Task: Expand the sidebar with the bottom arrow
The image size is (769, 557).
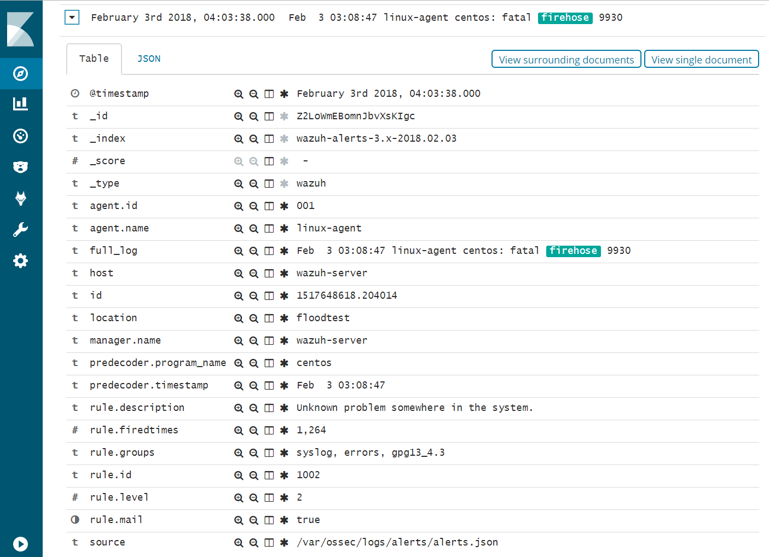Action: (21, 544)
